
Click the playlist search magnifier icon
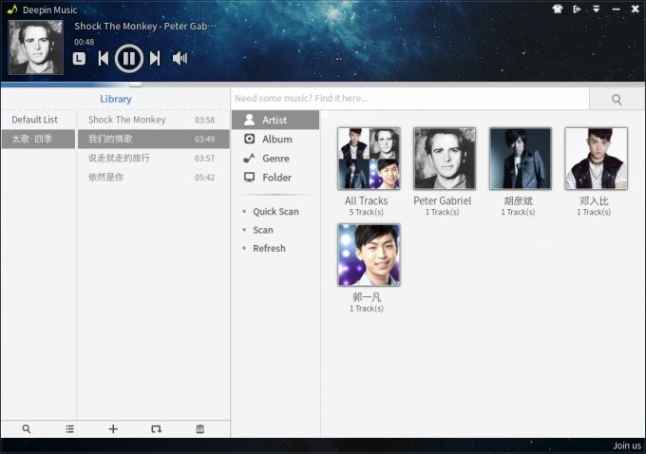coord(27,429)
